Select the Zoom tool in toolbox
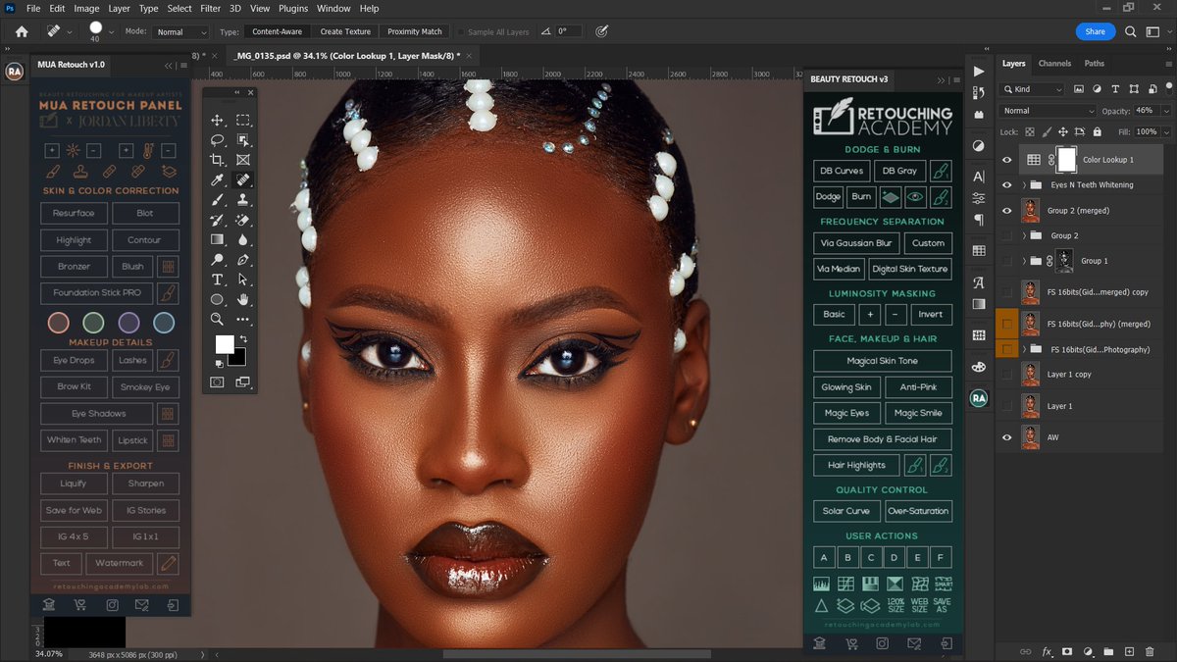The width and height of the screenshot is (1177, 662). point(218,319)
